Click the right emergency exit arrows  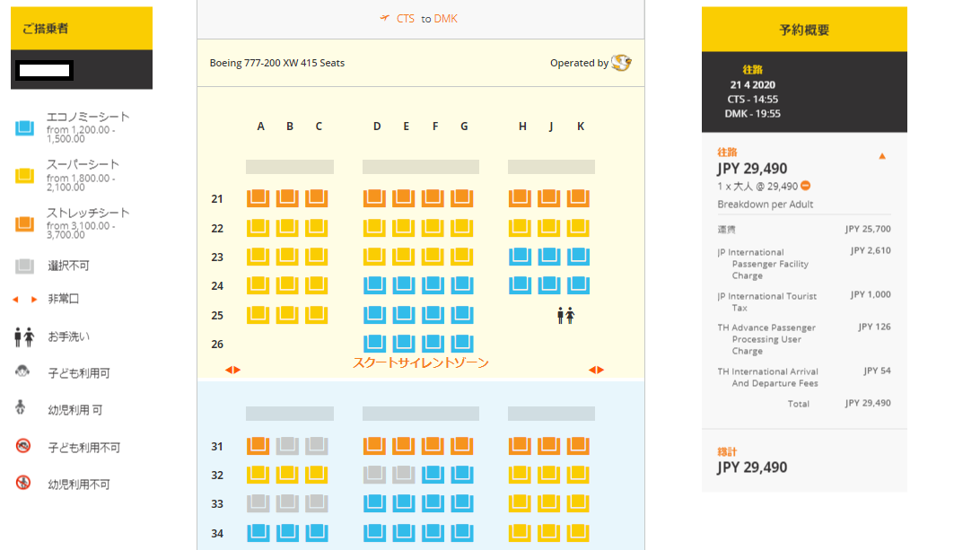click(x=596, y=370)
